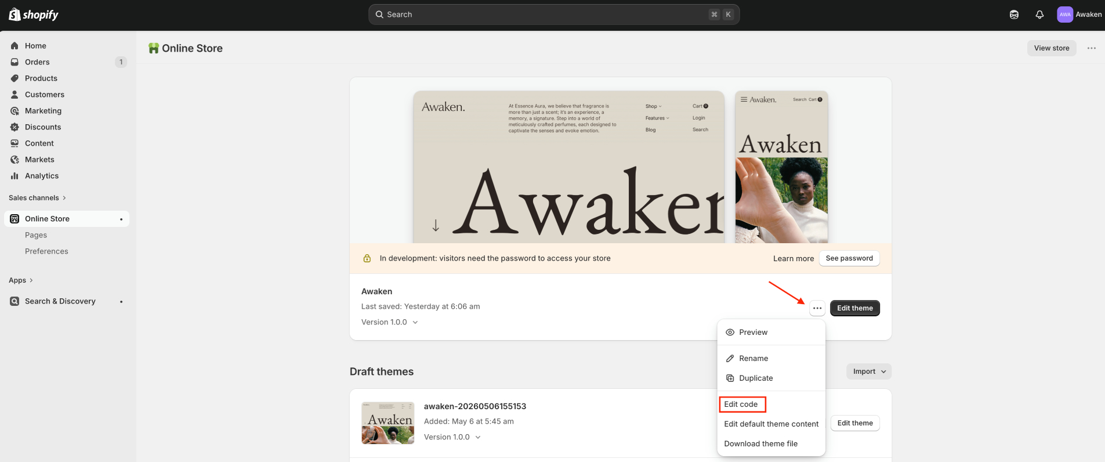This screenshot has width=1105, height=462.
Task: Click the See password button
Action: tap(849, 258)
